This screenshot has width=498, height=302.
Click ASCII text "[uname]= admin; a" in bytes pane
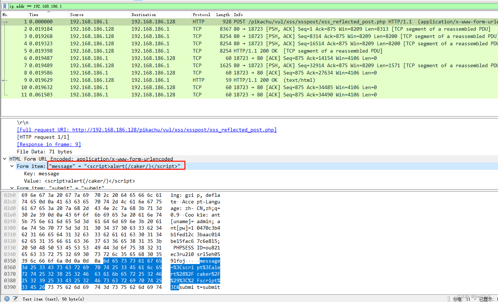point(195,221)
